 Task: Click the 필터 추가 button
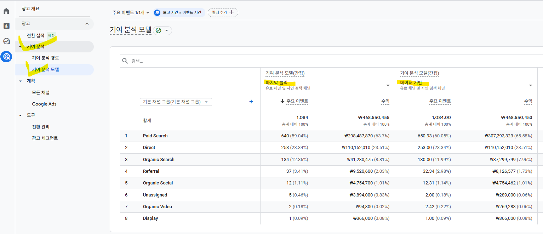[223, 12]
